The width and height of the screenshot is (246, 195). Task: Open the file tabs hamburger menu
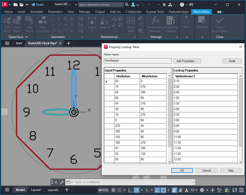[x=7, y=43]
